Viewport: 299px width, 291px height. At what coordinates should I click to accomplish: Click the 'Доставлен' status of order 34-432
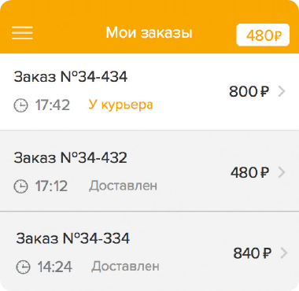pyautogui.click(x=124, y=186)
